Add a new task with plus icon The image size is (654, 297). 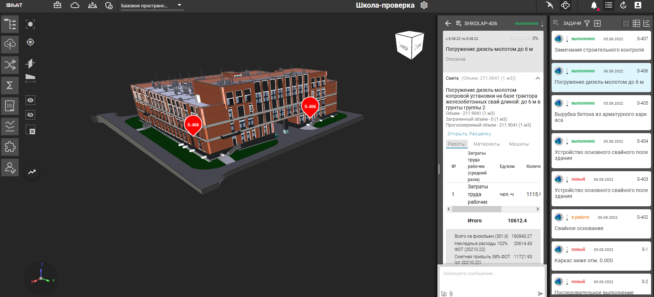597,23
